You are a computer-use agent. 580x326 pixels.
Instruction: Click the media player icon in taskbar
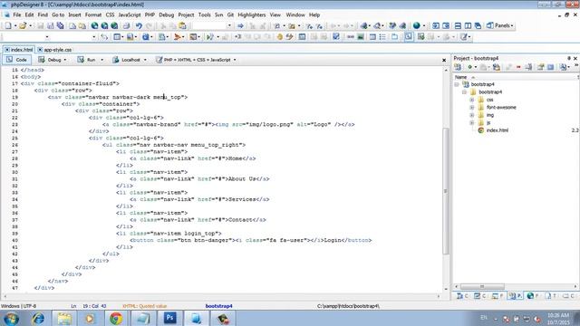coord(90,318)
